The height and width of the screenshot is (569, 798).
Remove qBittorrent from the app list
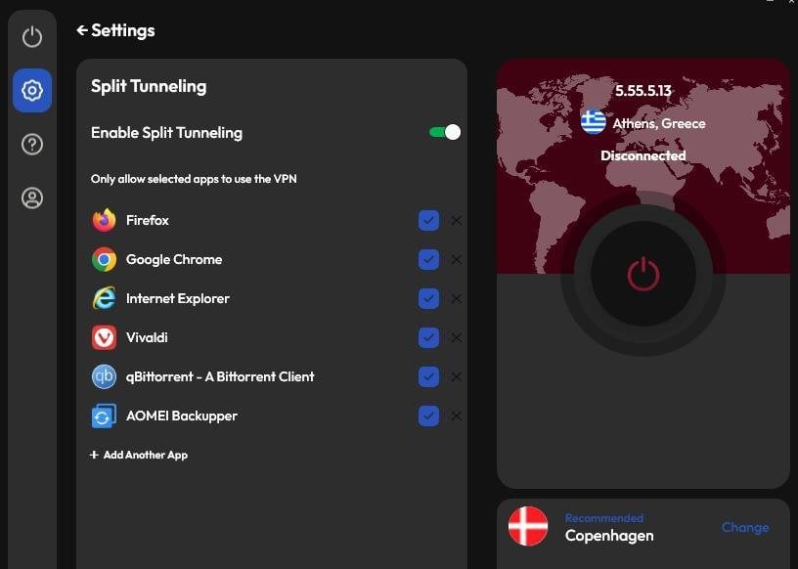(x=457, y=377)
